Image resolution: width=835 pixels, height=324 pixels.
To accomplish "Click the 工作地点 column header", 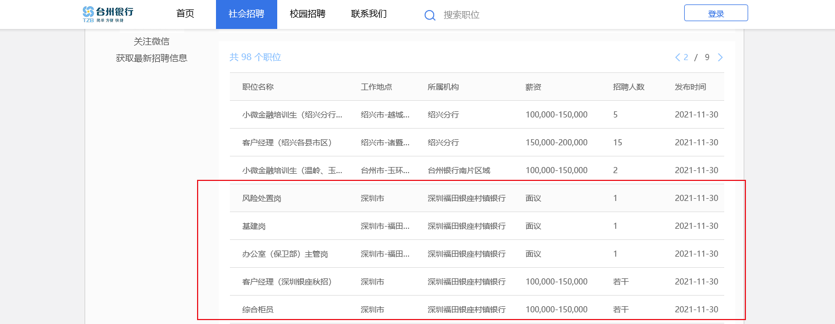I will pos(376,87).
